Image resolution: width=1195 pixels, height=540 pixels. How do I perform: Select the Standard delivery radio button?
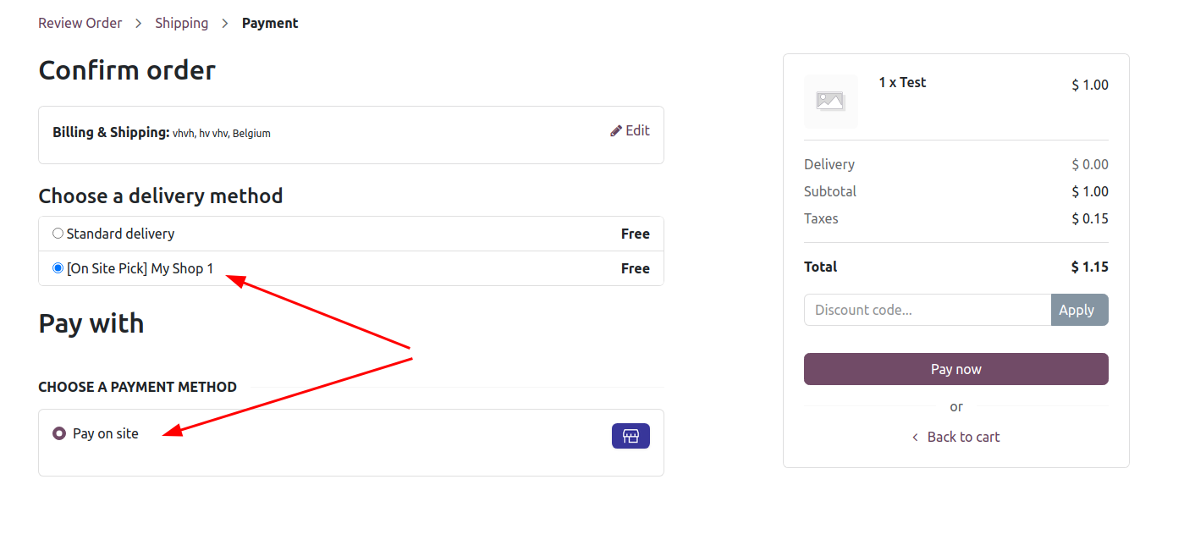pos(58,234)
